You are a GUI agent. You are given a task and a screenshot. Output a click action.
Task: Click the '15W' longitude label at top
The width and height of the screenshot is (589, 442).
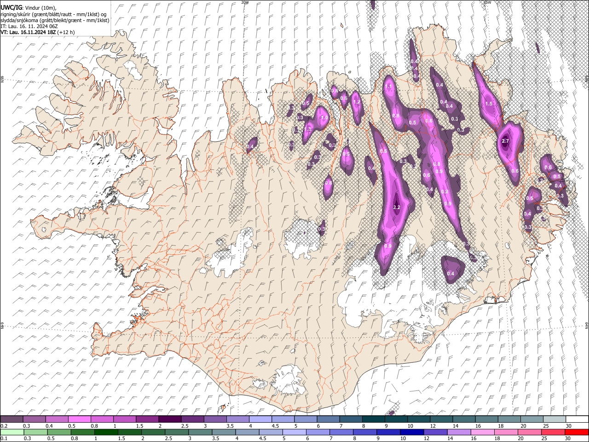(x=487, y=2)
